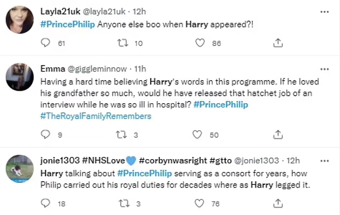This screenshot has height=215, width=340.
Task: Share jonie1303's tweet
Action: click(278, 203)
